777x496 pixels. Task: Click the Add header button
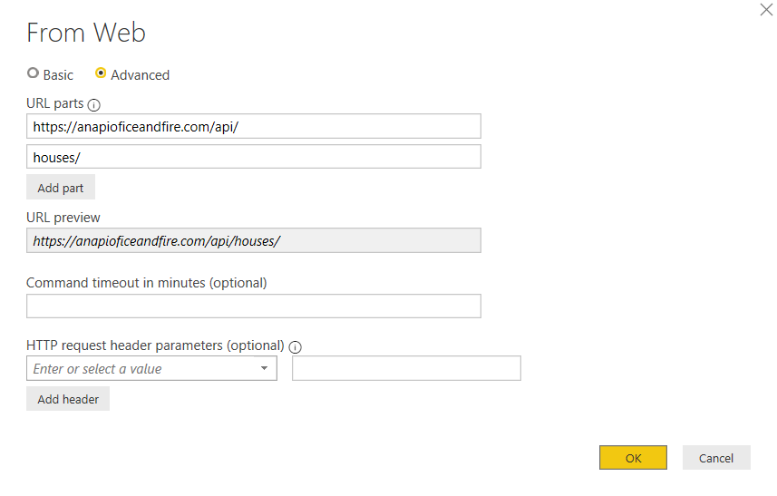tap(68, 399)
